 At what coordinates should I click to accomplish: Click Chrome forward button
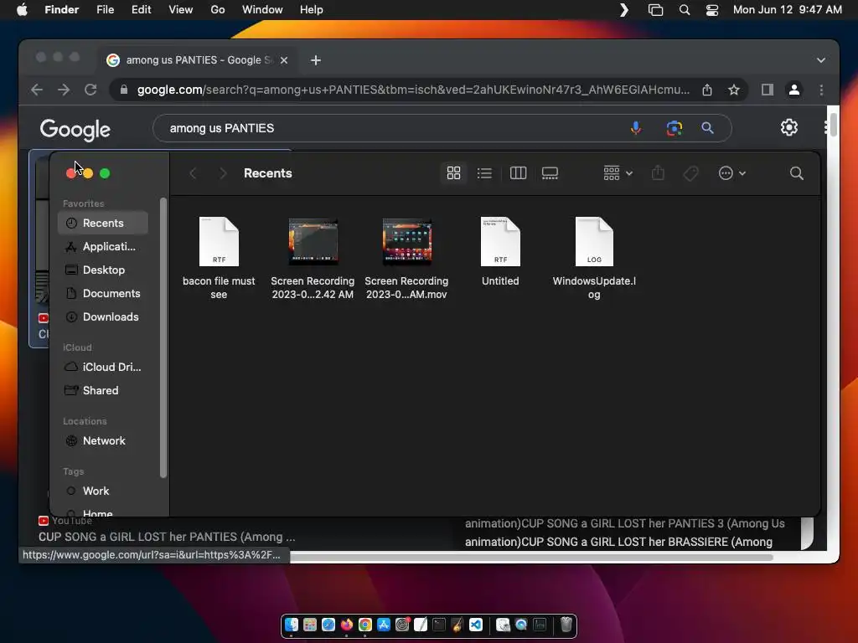64,90
